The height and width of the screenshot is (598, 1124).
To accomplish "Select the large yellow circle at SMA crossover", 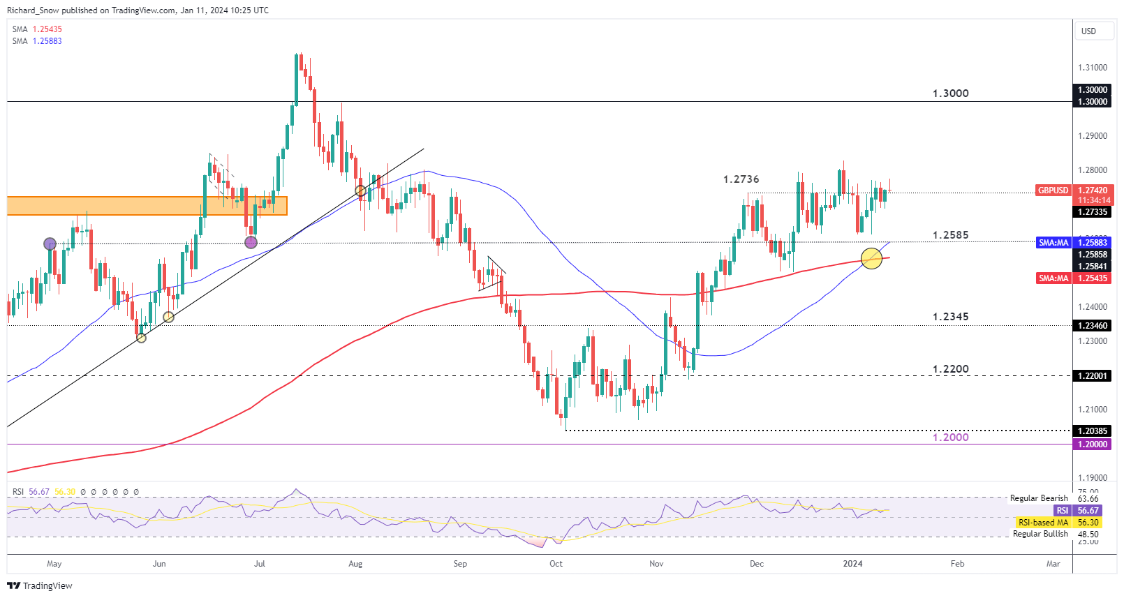I will point(871,258).
